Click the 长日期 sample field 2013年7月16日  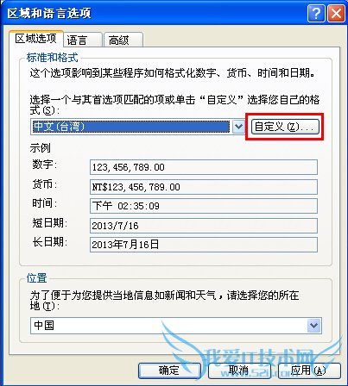[204, 245]
